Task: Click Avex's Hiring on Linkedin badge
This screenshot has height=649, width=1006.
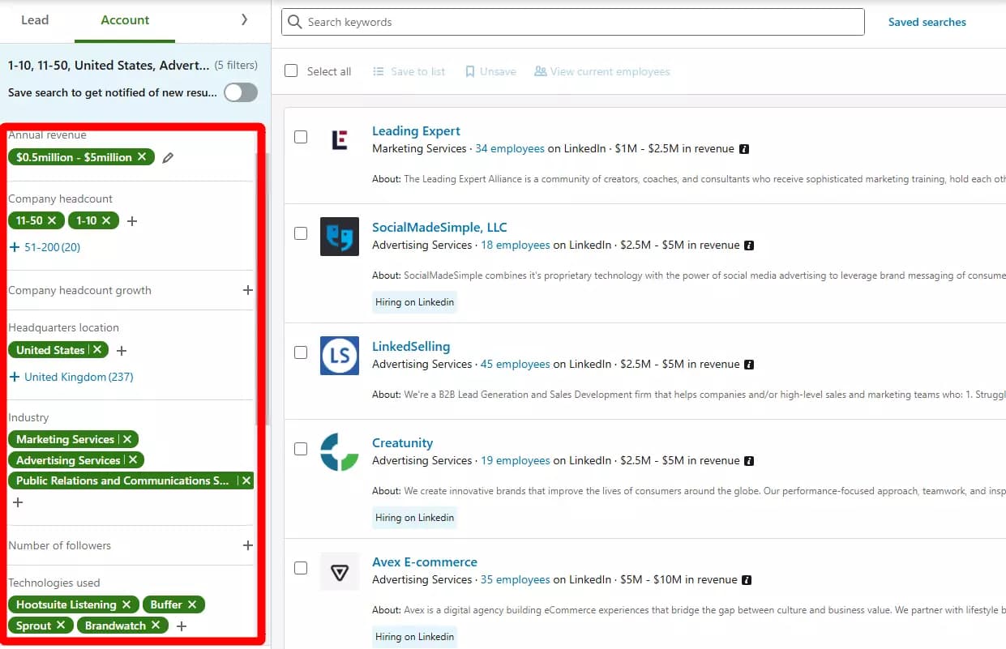Action: [x=415, y=637]
